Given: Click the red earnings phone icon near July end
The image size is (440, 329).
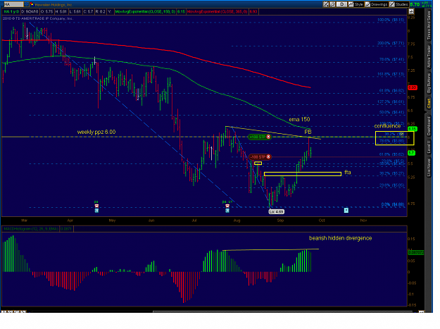Looking at the screenshot, I should point(227,206).
